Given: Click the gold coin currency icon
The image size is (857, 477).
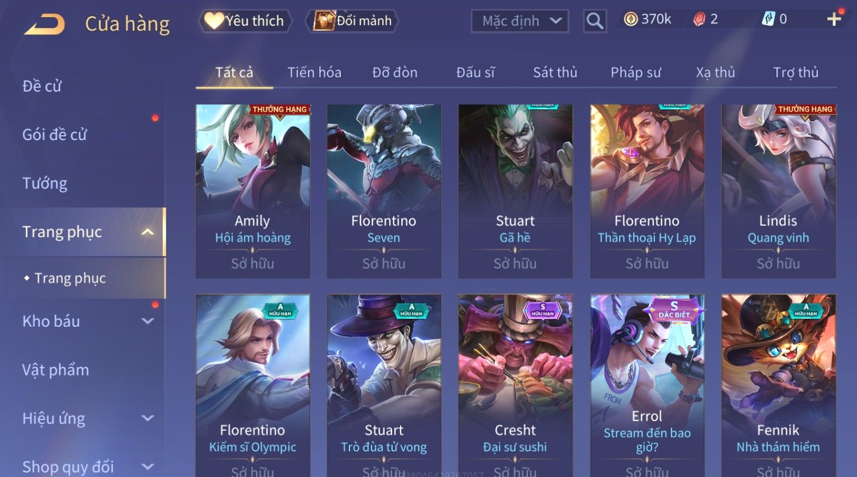Looking at the screenshot, I should coord(631,19).
